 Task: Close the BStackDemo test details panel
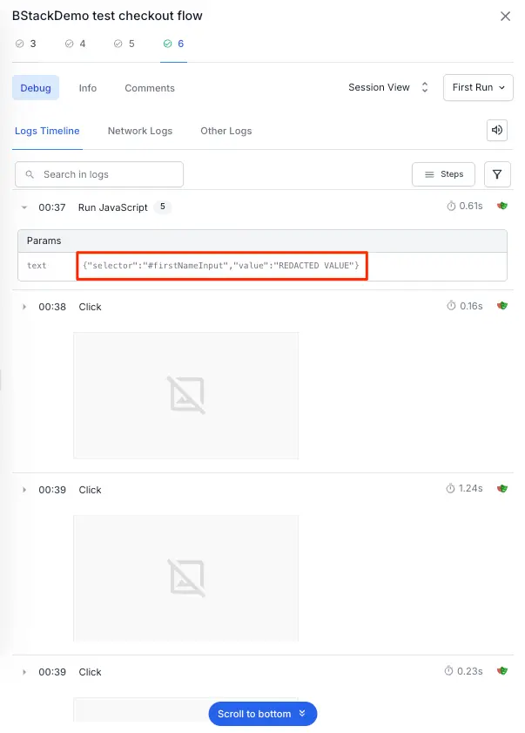point(505,16)
